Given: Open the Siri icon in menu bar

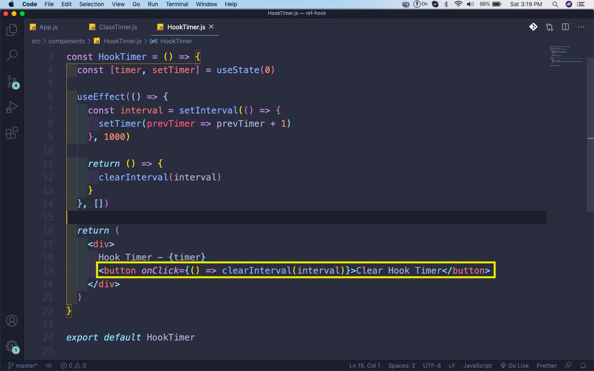Looking at the screenshot, I should [569, 4].
